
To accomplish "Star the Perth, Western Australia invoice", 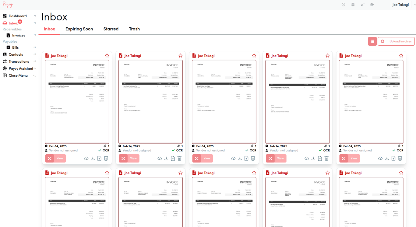I will pyautogui.click(x=107, y=56).
